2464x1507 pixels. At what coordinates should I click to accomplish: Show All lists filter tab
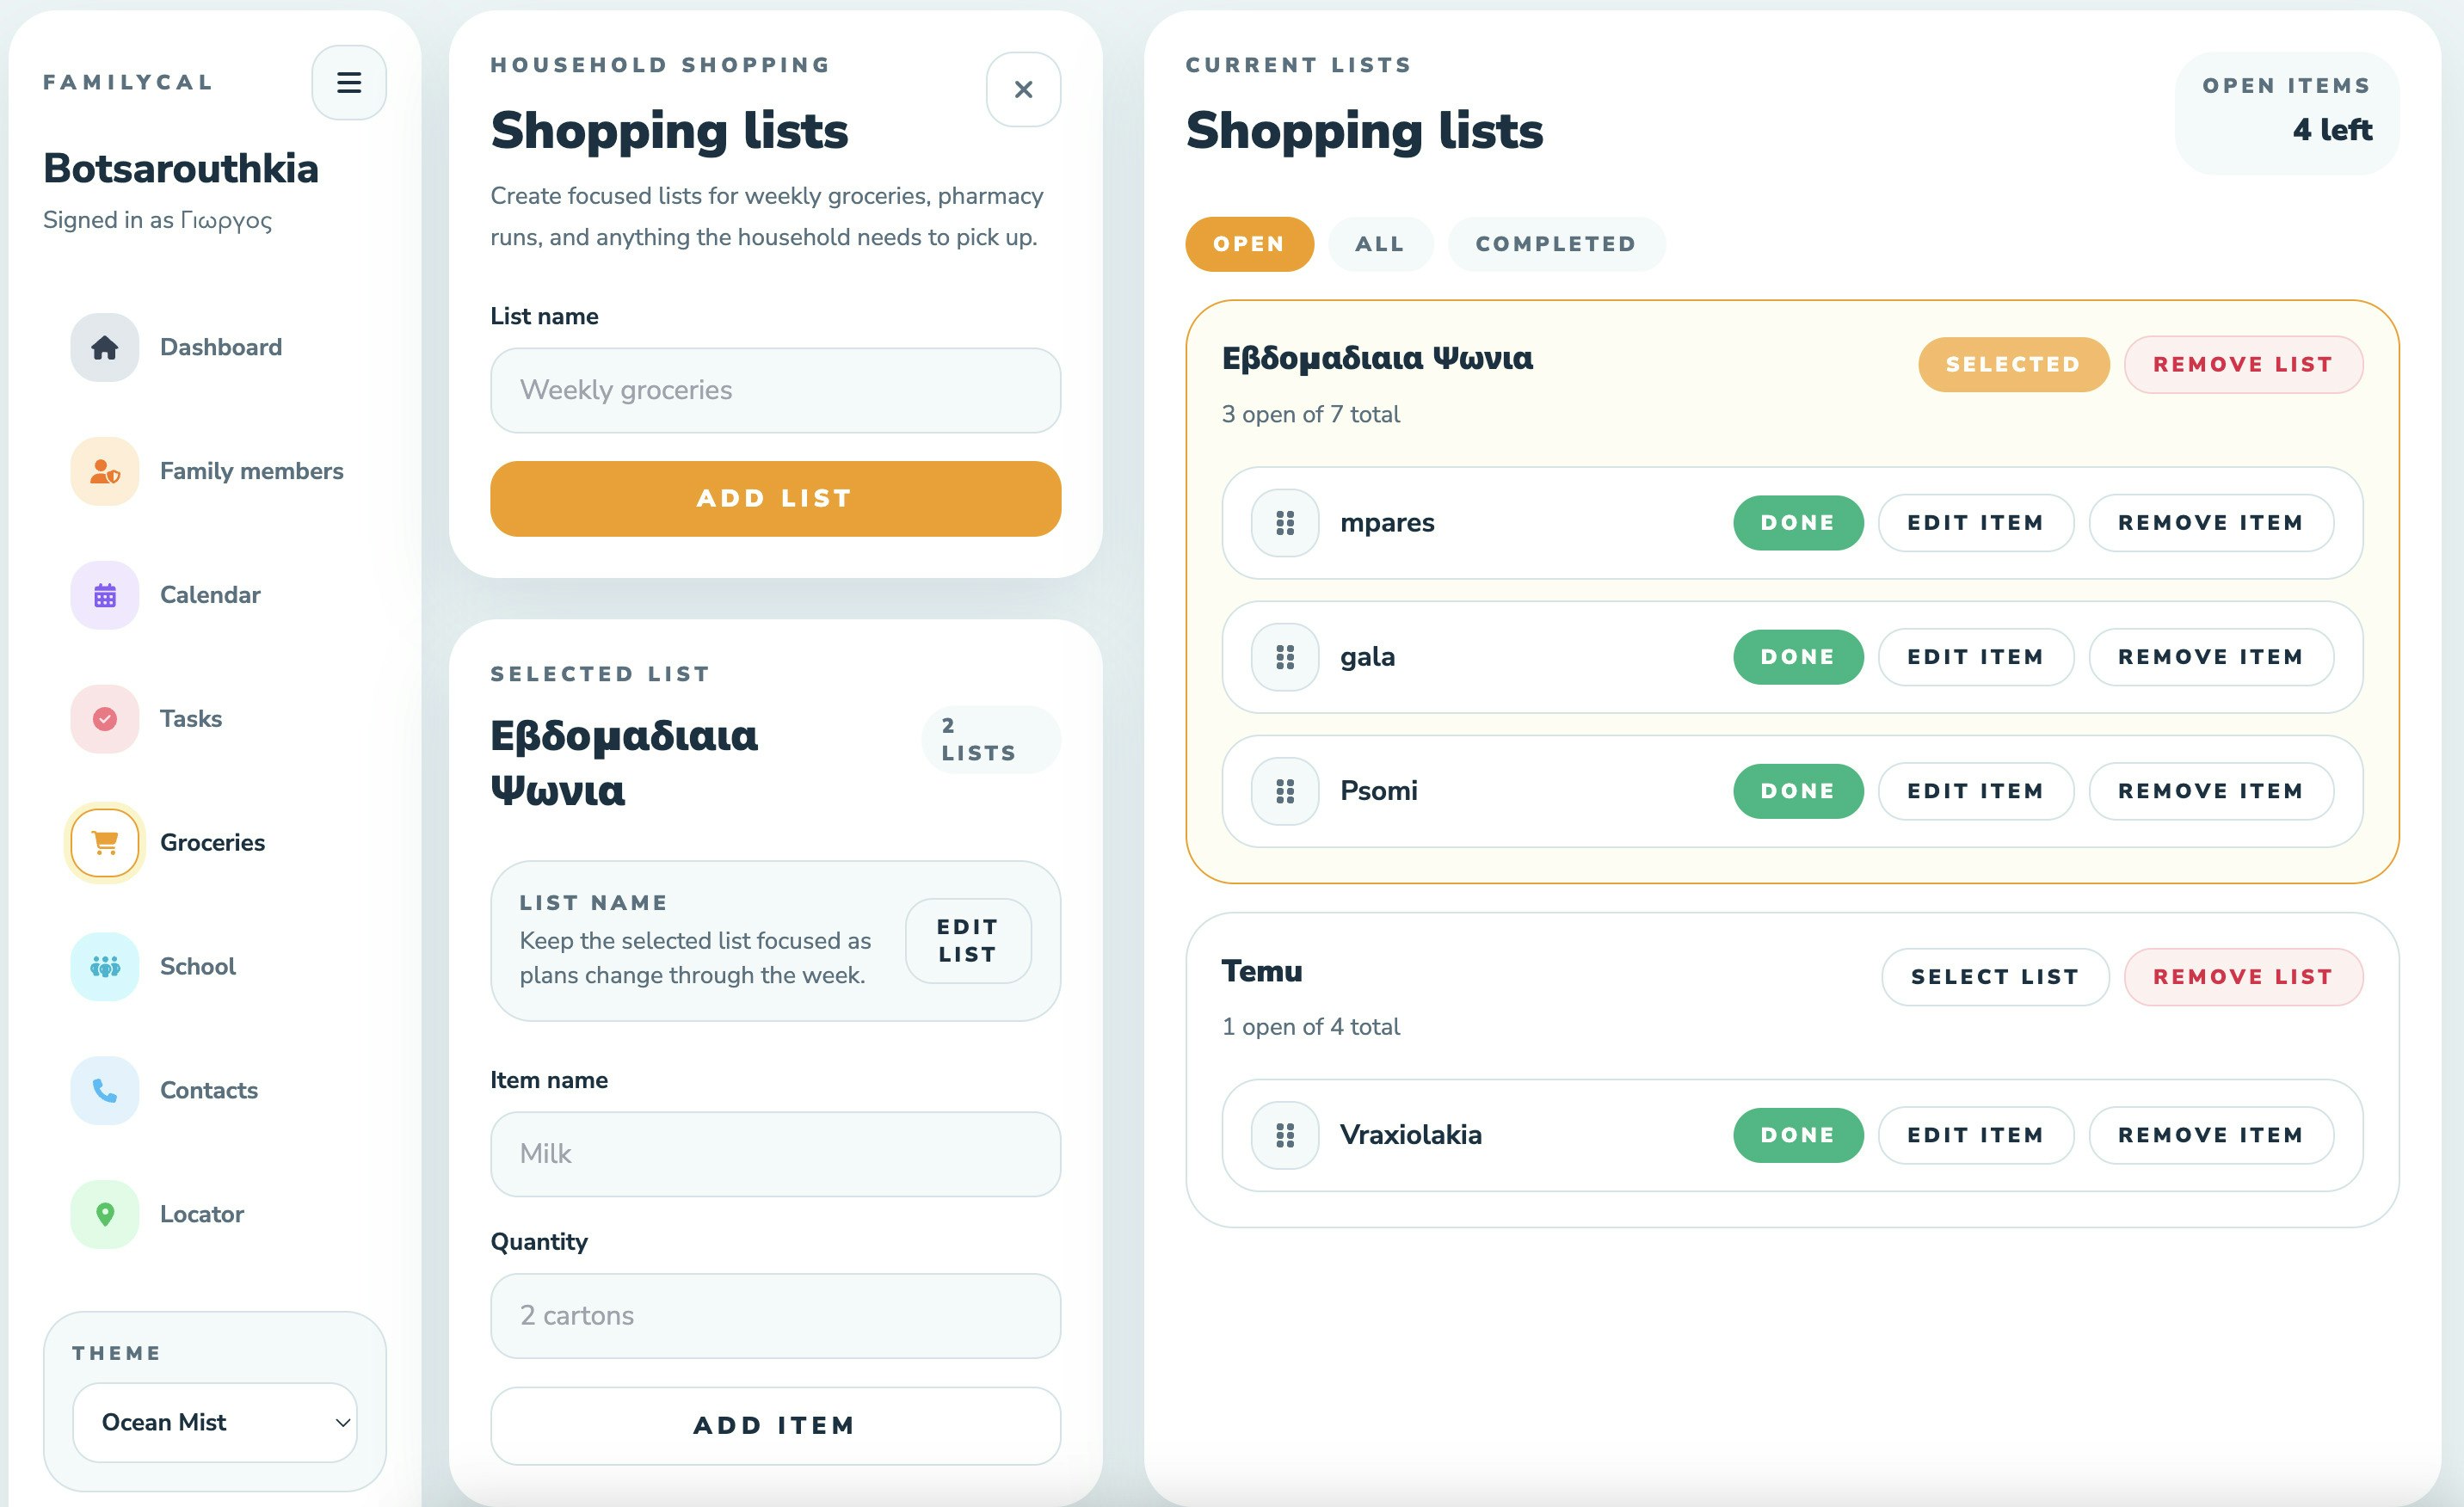point(1379,244)
